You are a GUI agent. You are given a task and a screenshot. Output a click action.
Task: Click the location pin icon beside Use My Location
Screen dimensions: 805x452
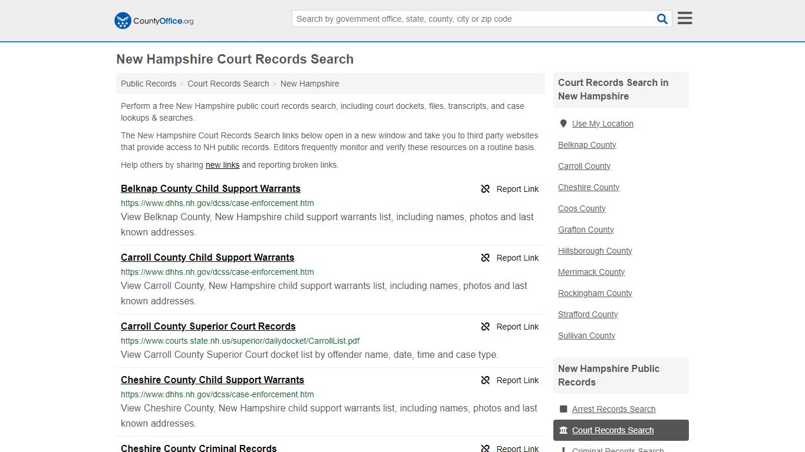tap(563, 124)
